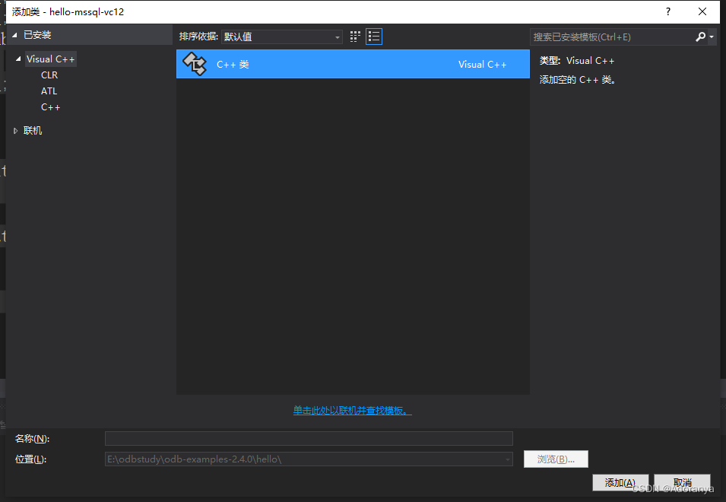Open the online template search link

tap(351, 409)
